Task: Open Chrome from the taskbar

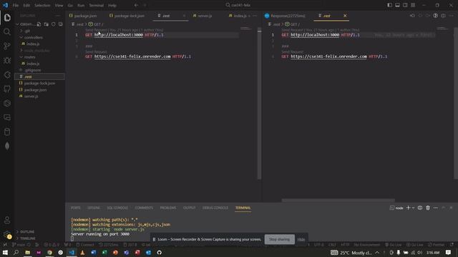Action: coord(49,252)
